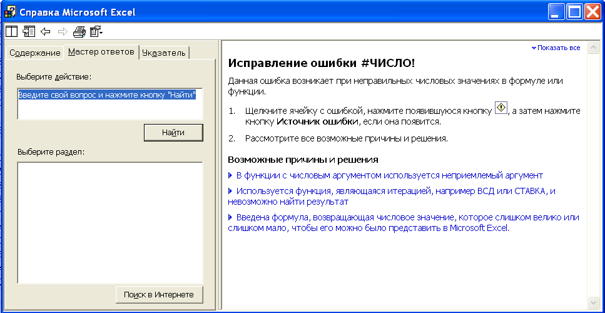The width and height of the screenshot is (605, 313).
Task: Expand the topic mentioning ВСД или СТАВКА
Action: (x=392, y=197)
